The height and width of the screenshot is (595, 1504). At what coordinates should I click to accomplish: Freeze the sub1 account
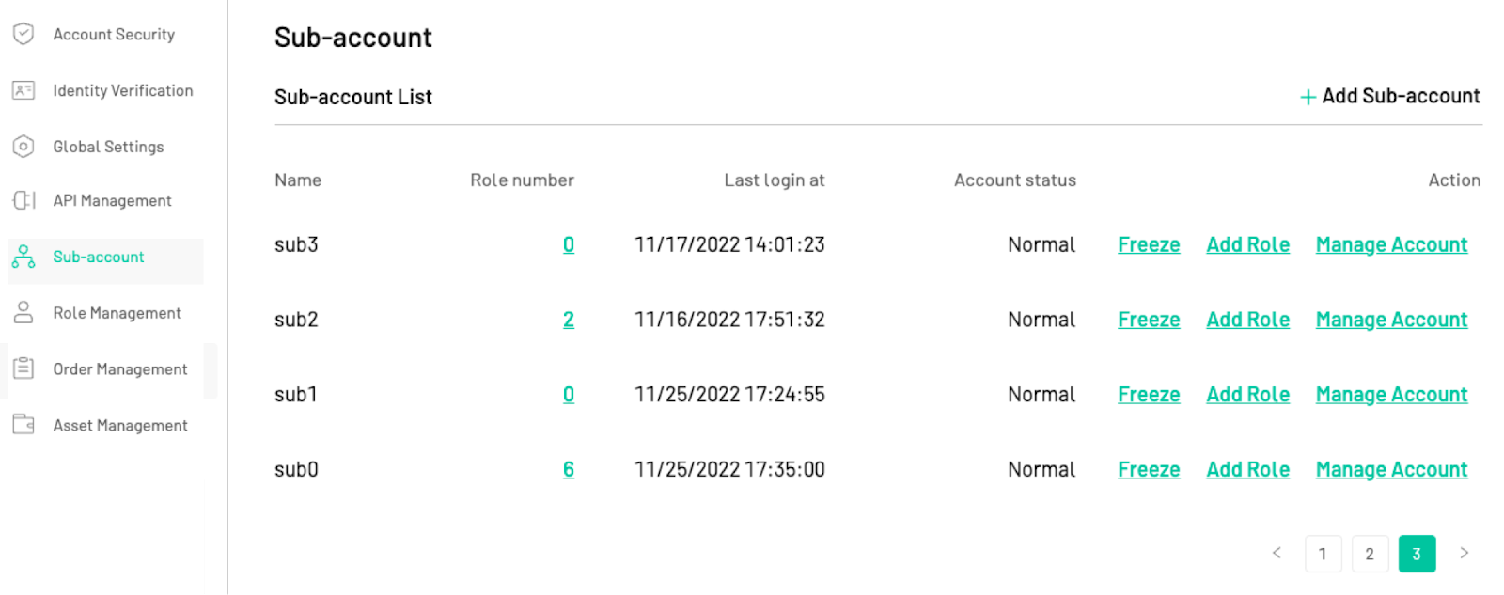[1149, 395]
